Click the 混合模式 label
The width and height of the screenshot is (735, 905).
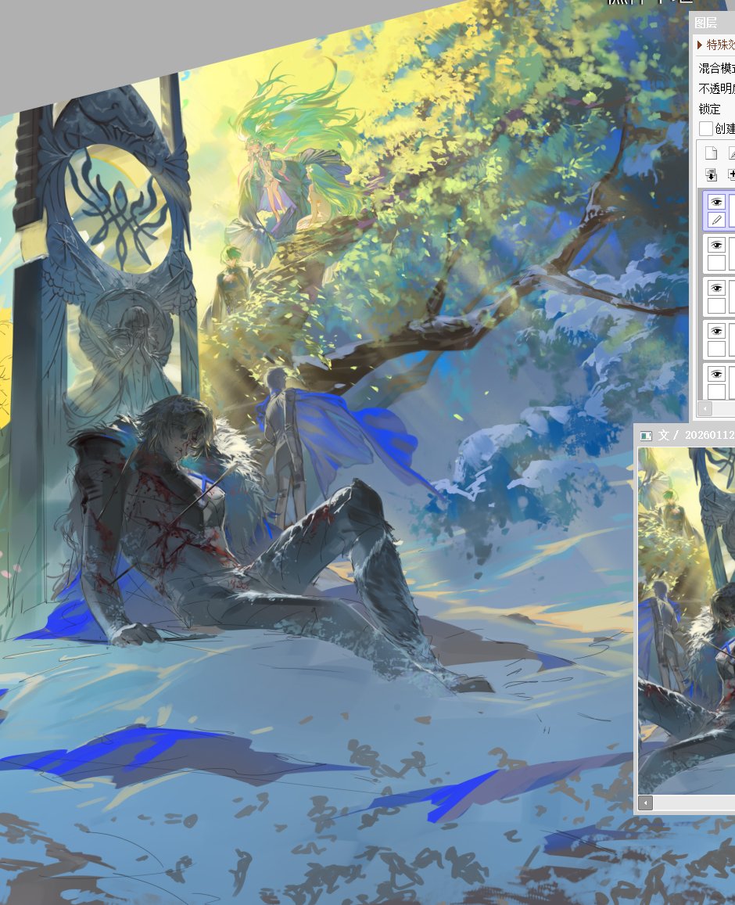coord(716,68)
